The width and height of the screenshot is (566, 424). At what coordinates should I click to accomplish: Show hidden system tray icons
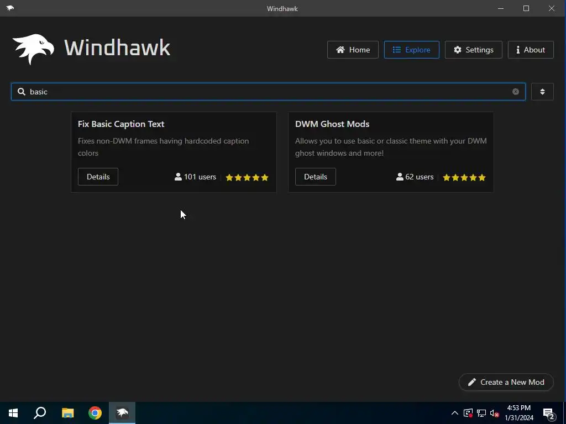[x=455, y=413]
